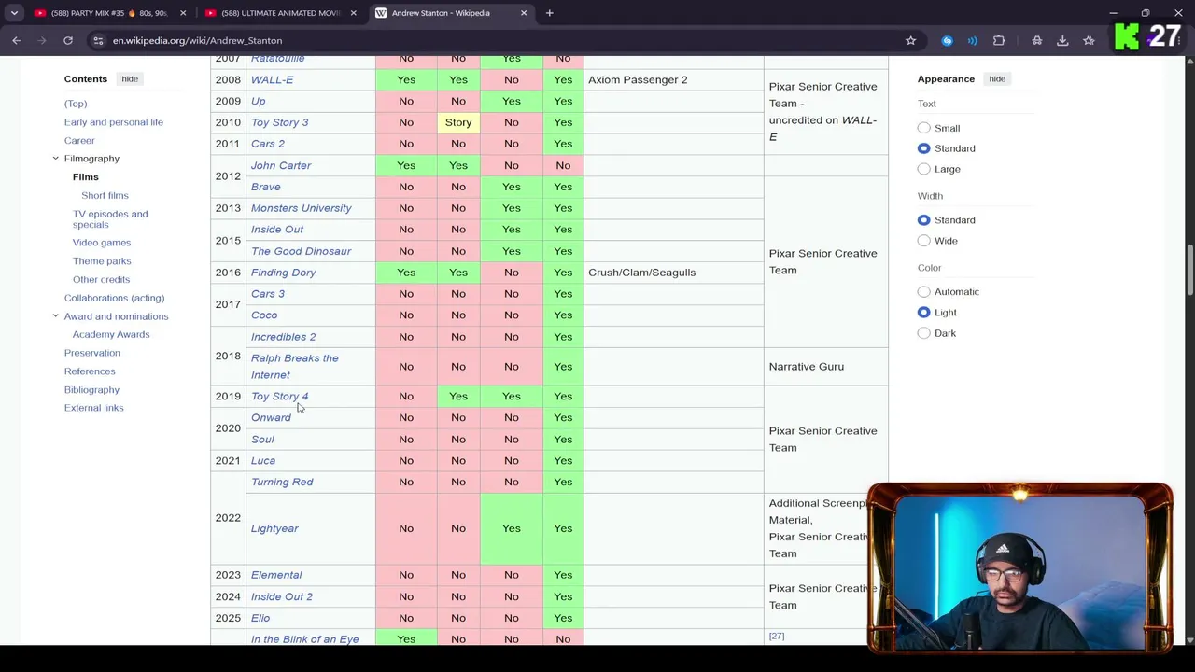1195x672 pixels.
Task: Jump to Theme parks subsection
Action: [102, 261]
